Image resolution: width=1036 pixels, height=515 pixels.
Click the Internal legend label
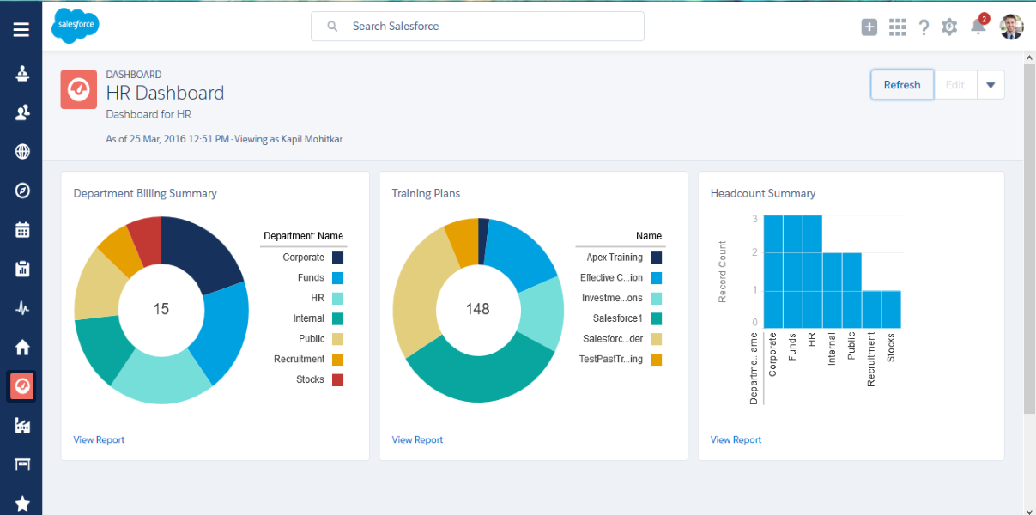pyautogui.click(x=309, y=318)
